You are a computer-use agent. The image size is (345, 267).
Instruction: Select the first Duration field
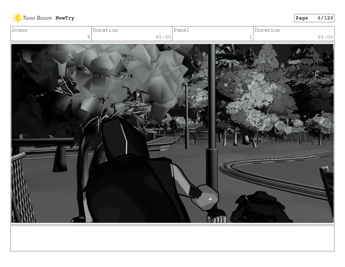click(105, 30)
